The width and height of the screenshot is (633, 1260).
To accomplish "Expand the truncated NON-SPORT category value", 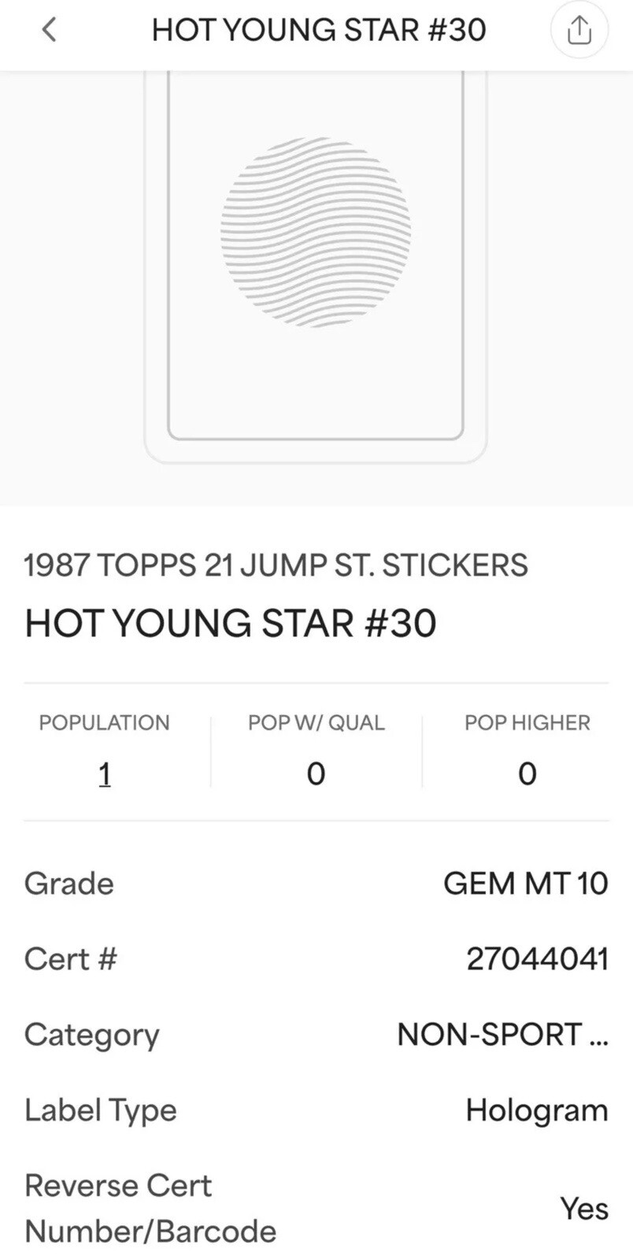I will pos(502,1035).
